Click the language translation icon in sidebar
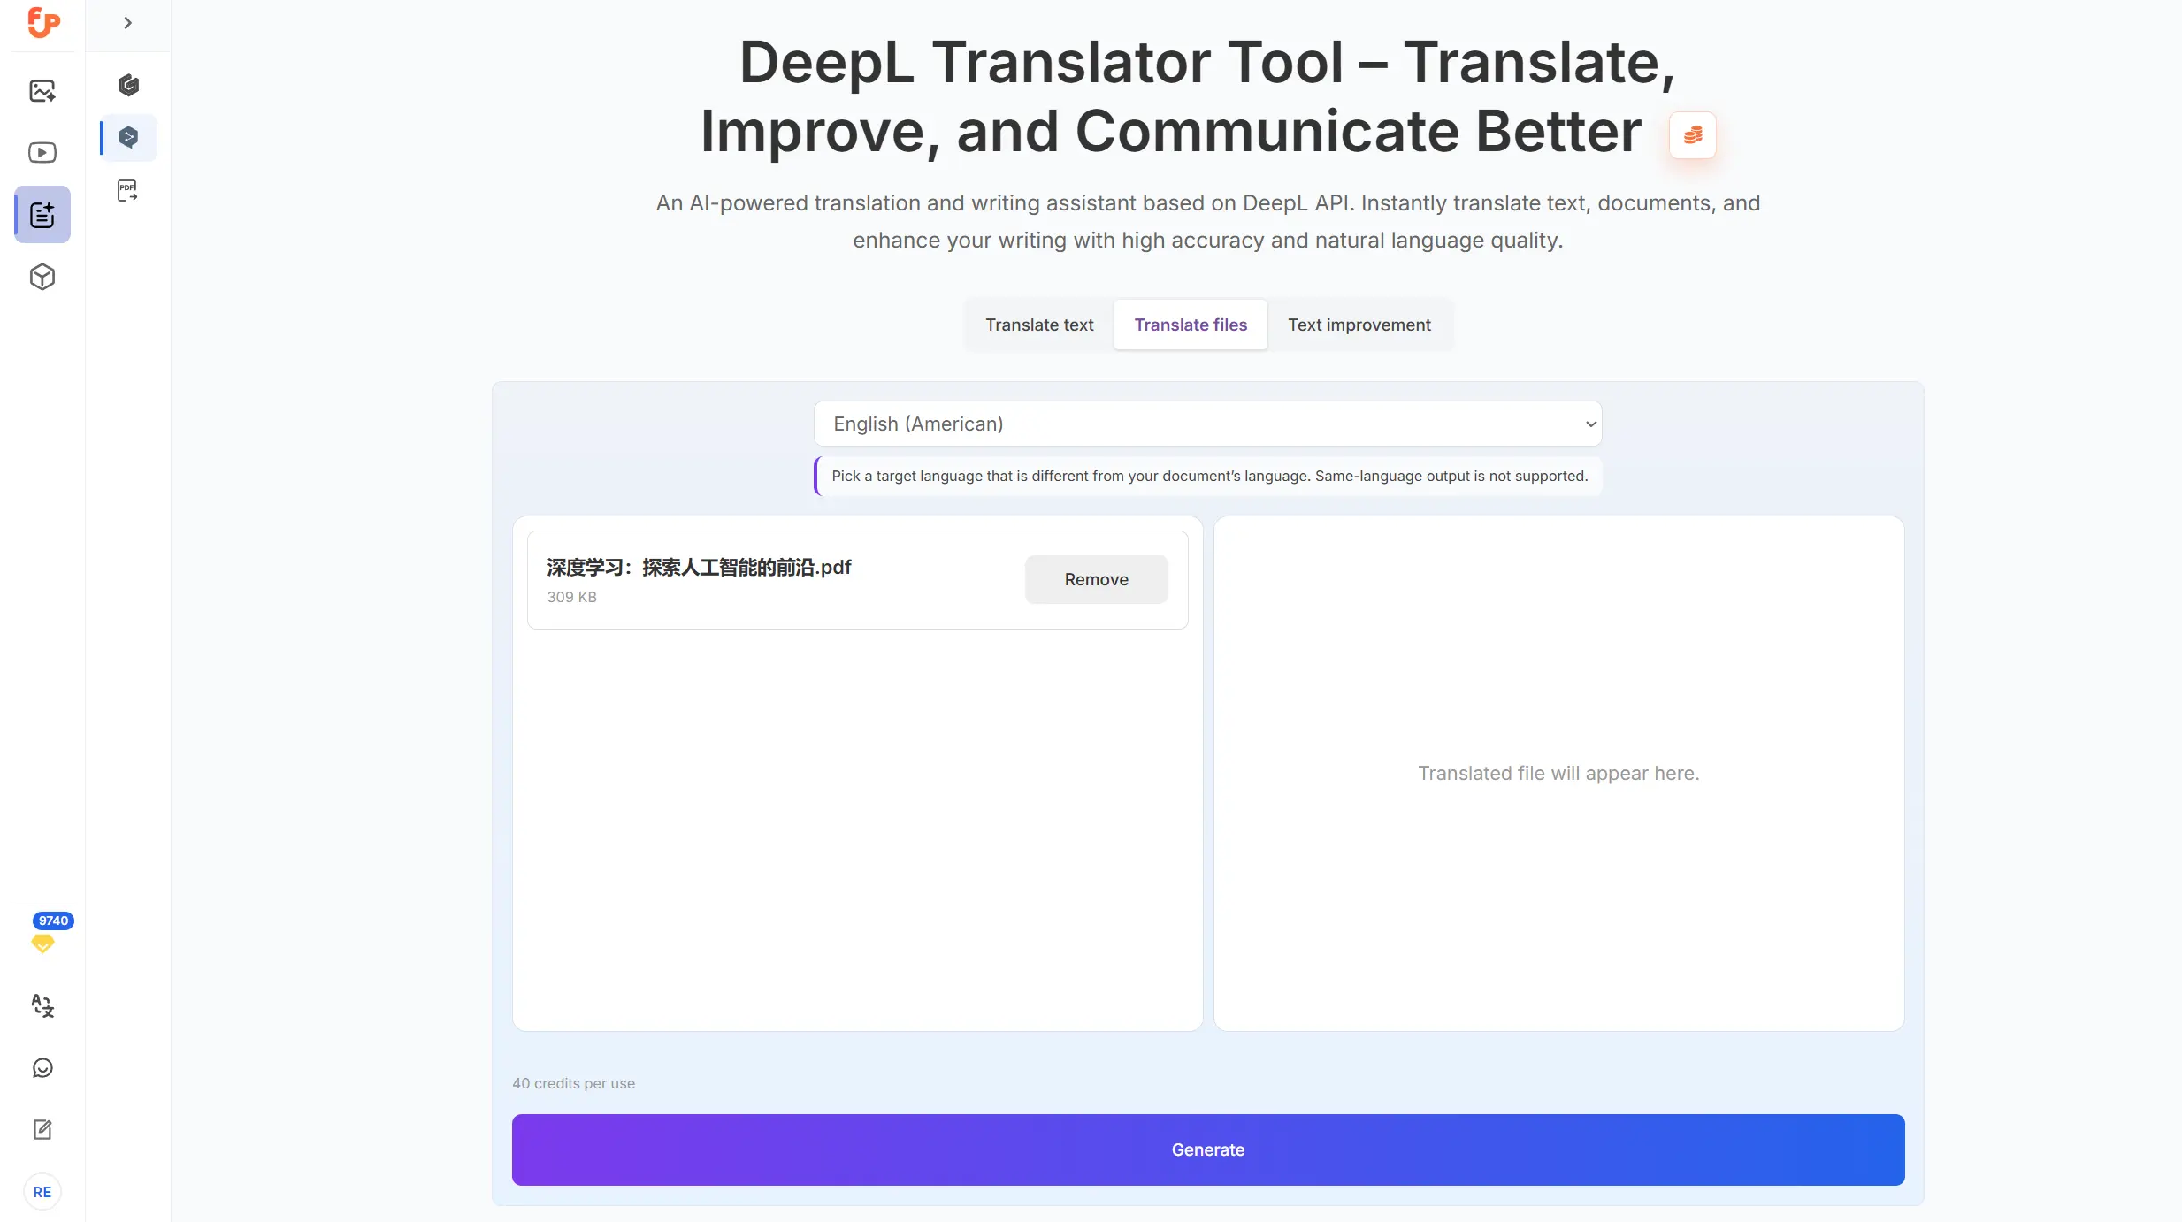 click(x=42, y=1005)
